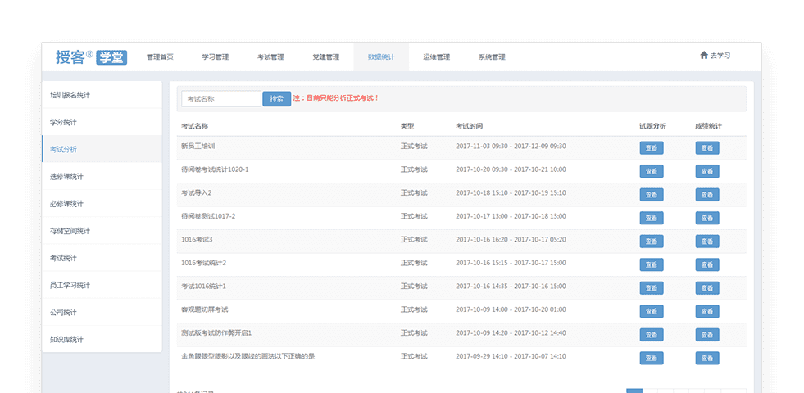Screen dimensions: 804x393
Task: Select 存储空间统计 in the sidebar
Action: click(102, 231)
